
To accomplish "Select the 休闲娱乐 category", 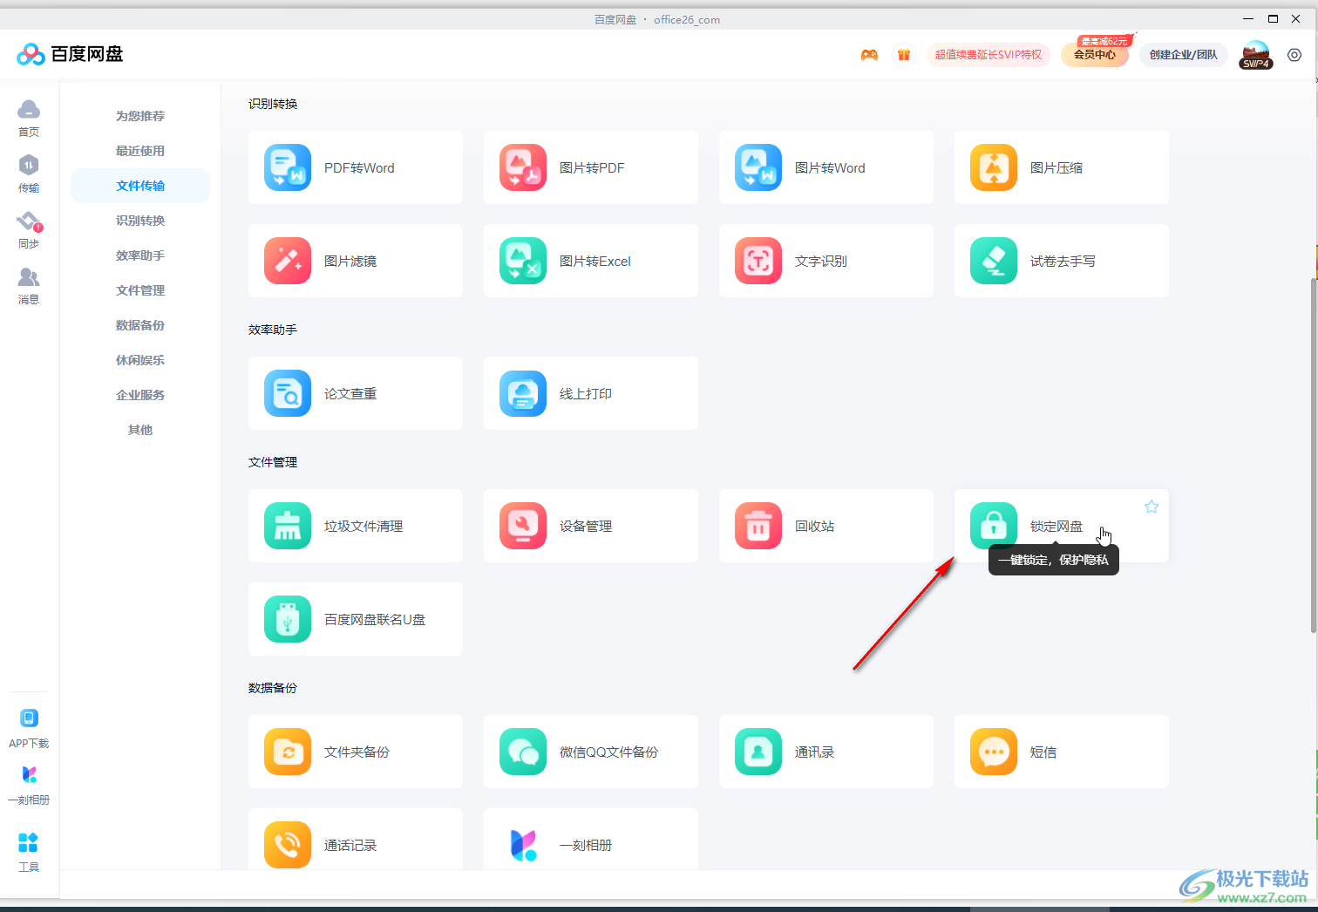I will click(140, 360).
